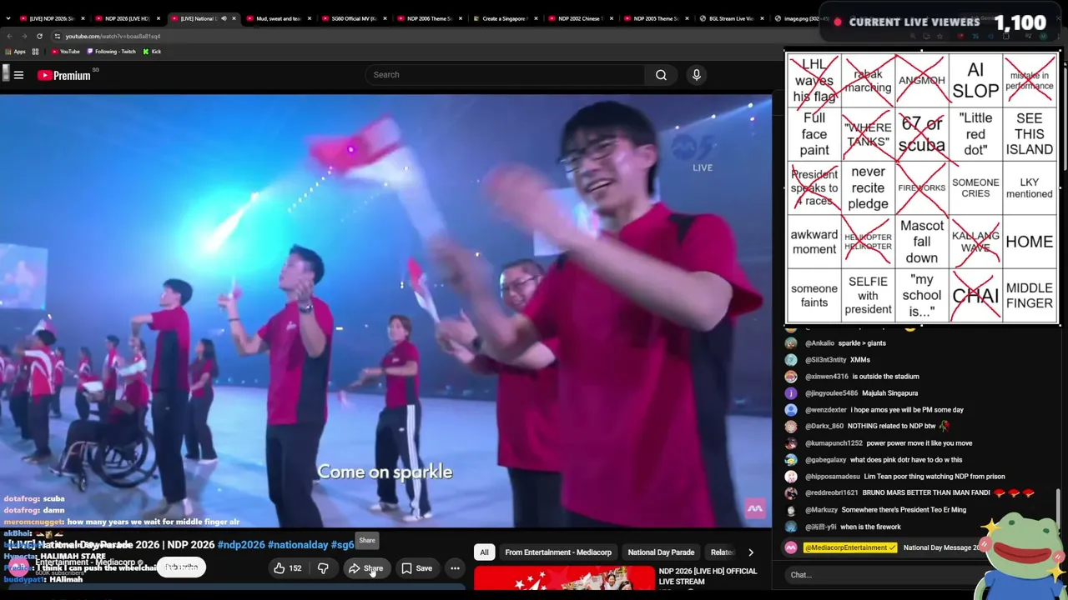Open the 'Following - Twitch' bookmark
Viewport: 1068px width, 600px height.
(x=111, y=52)
